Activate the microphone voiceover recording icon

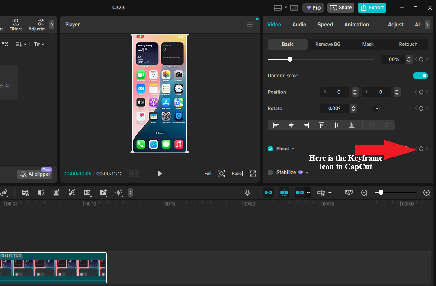[x=247, y=193]
